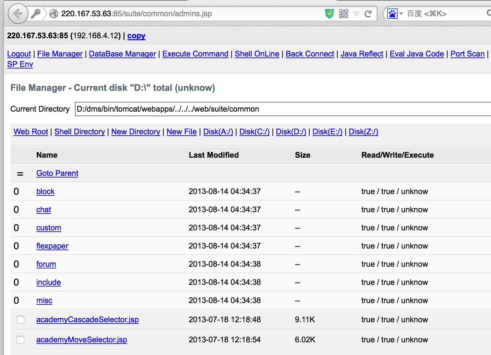491x355 pixels.
Task: Tick the checkbox for academyCascadeSelector.jsp
Action: (x=20, y=320)
